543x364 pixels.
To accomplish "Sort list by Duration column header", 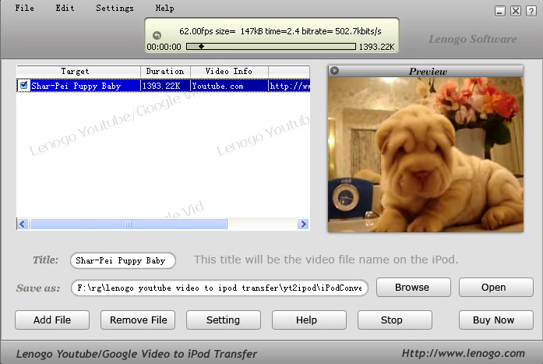I will [x=164, y=72].
